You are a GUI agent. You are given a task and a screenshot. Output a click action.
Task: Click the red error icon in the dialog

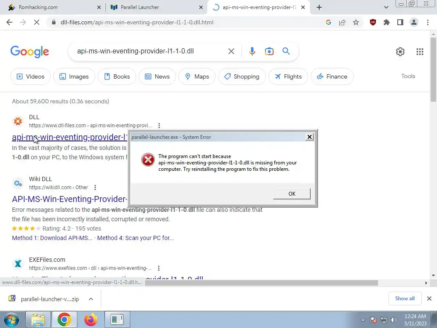coord(148,160)
